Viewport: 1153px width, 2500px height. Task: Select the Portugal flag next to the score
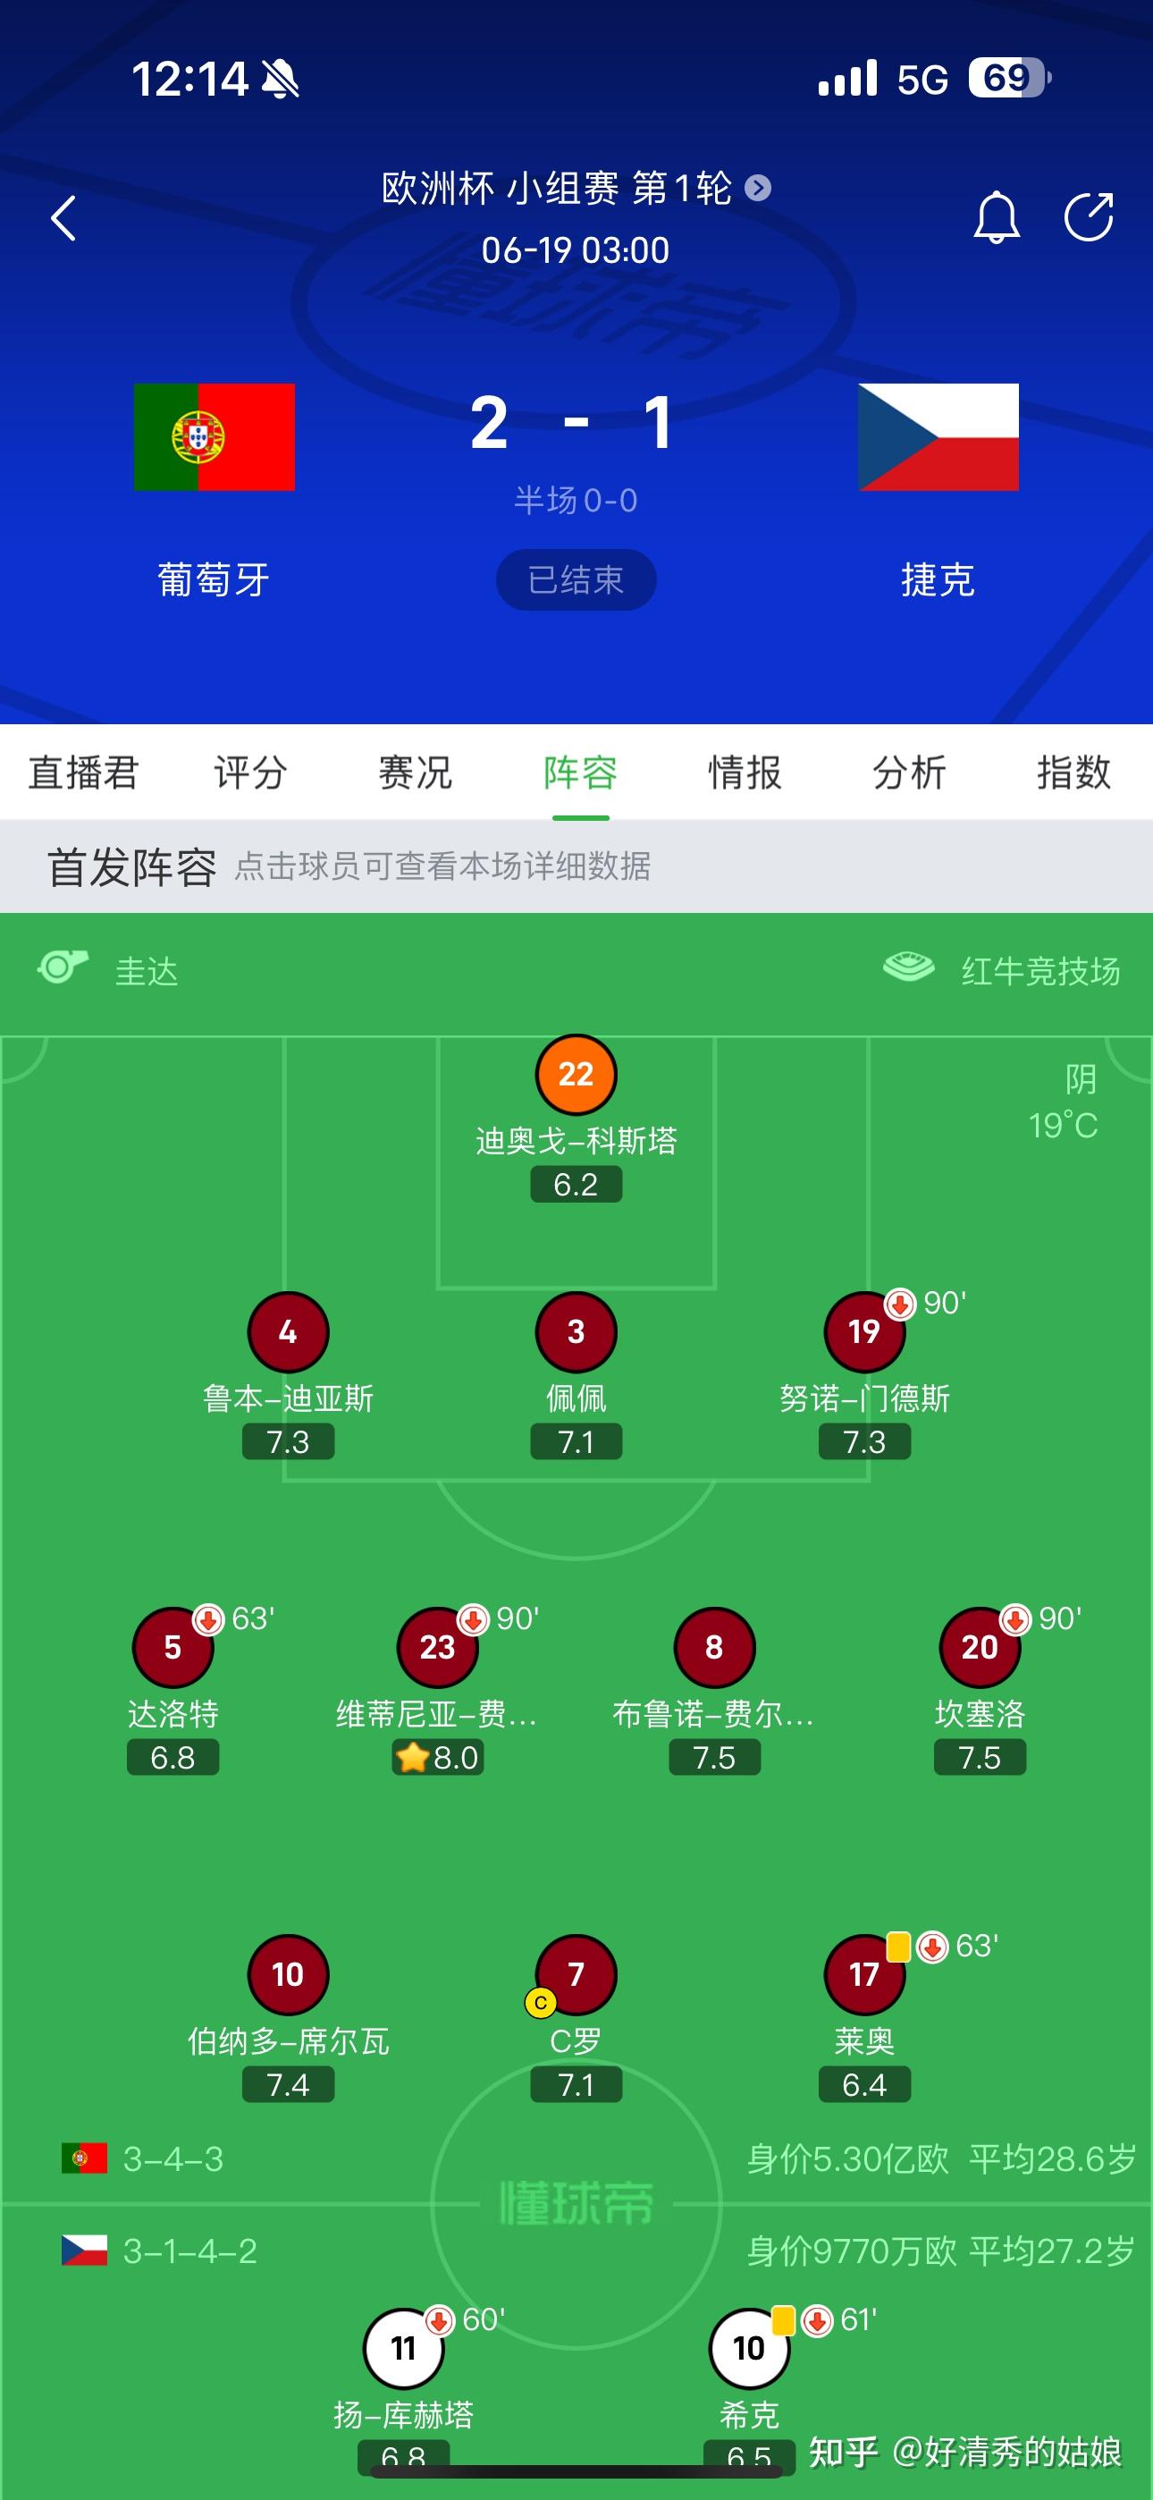214,436
